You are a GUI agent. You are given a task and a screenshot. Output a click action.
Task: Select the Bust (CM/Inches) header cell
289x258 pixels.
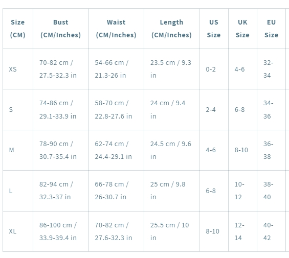click(x=61, y=29)
